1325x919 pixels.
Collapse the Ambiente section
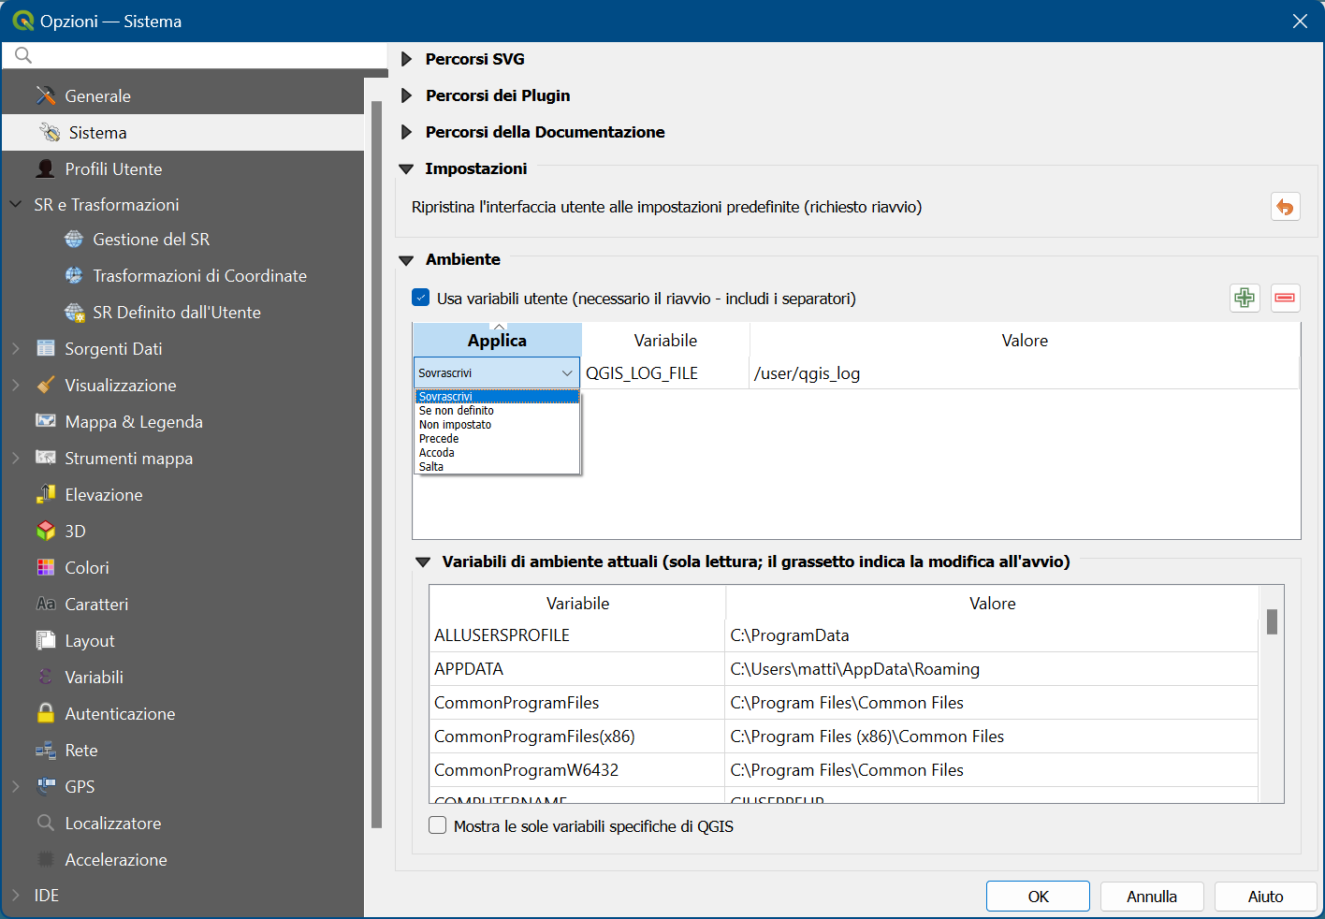(406, 260)
